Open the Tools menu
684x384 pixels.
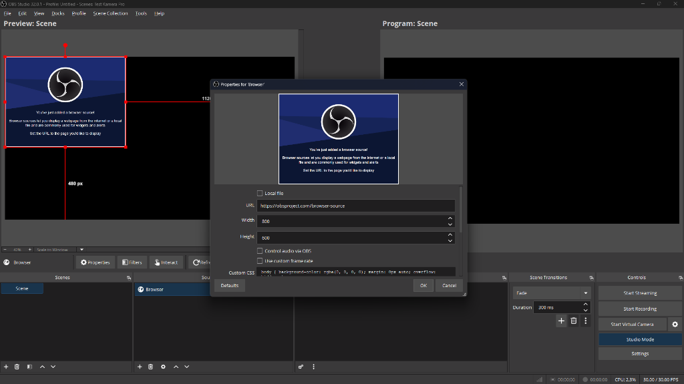(x=141, y=13)
